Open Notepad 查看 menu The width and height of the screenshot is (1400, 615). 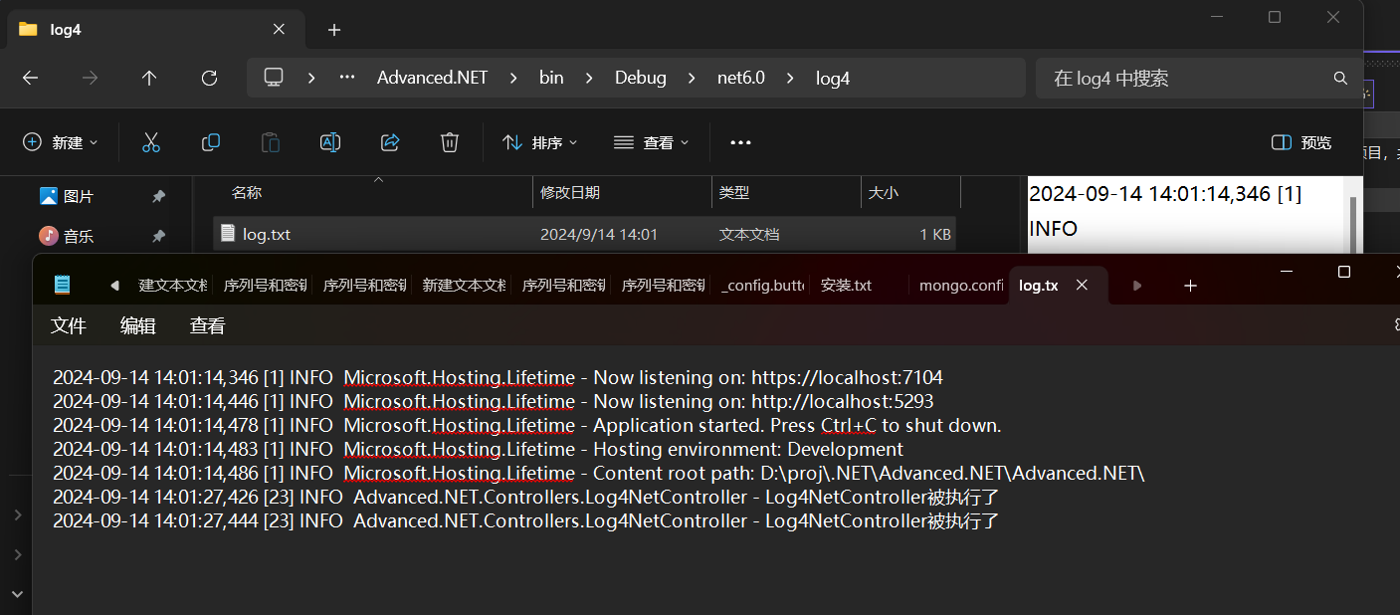pyautogui.click(x=208, y=325)
